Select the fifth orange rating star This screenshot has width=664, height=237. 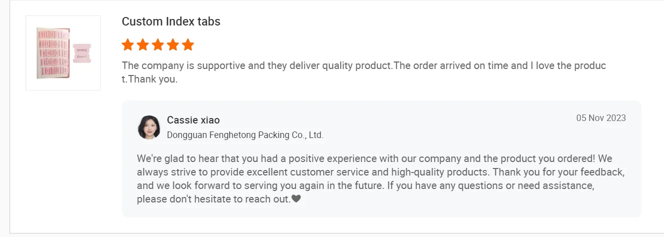click(188, 45)
